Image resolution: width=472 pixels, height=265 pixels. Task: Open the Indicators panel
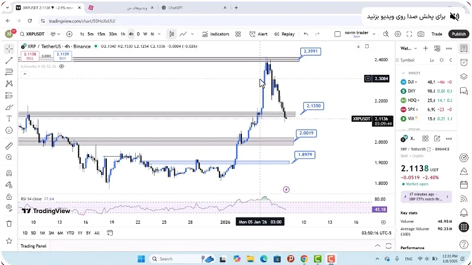tap(216, 34)
